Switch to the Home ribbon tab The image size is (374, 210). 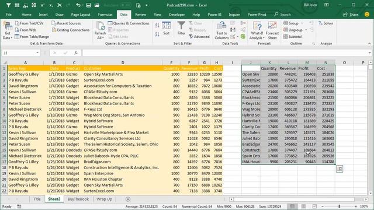26,15
